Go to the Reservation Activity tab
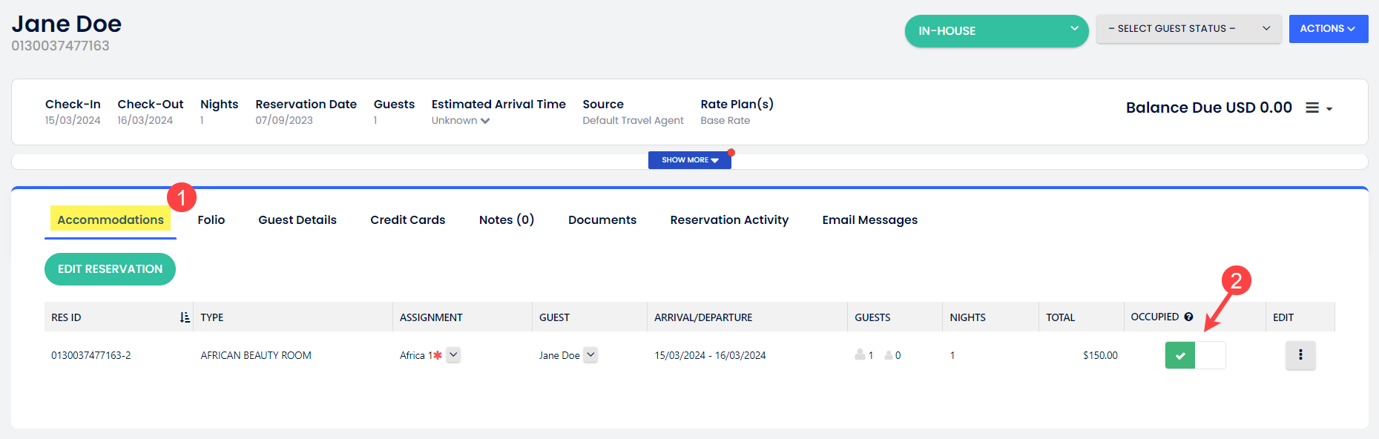This screenshot has width=1379, height=439. (x=728, y=220)
